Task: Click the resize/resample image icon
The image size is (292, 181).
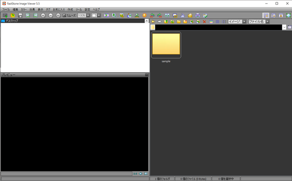Action: point(114,16)
